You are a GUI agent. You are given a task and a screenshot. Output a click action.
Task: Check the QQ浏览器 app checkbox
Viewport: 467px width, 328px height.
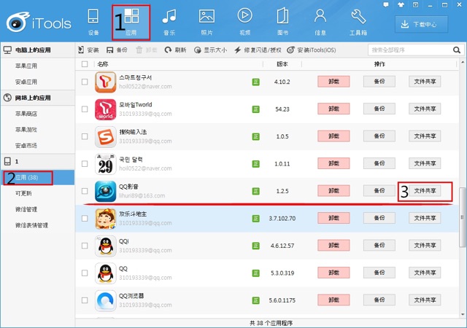tap(85, 300)
